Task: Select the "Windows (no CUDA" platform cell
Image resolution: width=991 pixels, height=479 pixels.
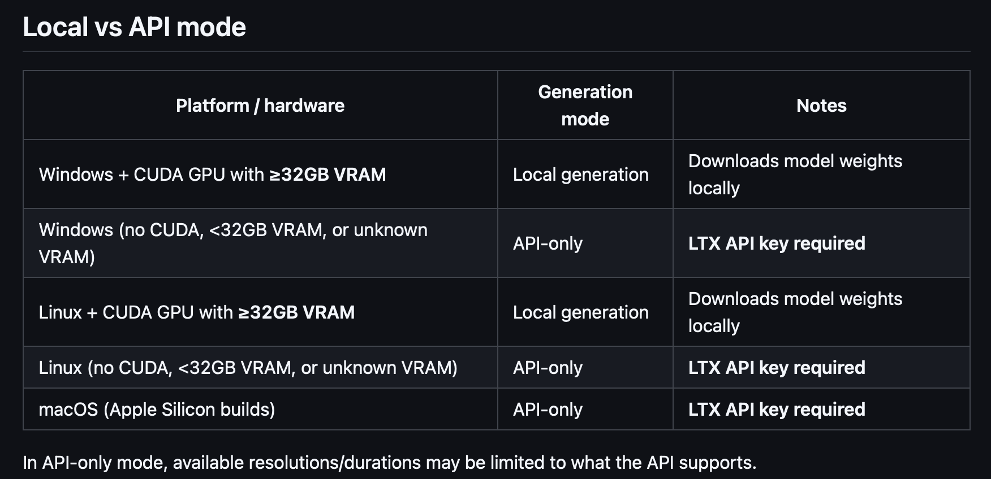Action: coord(233,243)
